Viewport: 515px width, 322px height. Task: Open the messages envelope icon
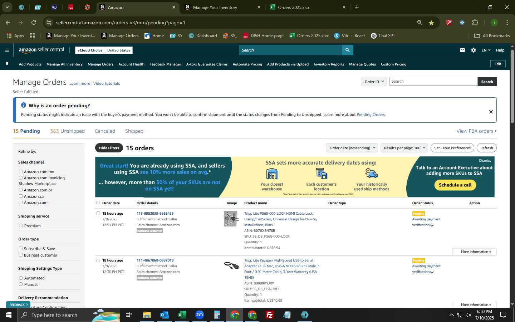(x=462, y=50)
